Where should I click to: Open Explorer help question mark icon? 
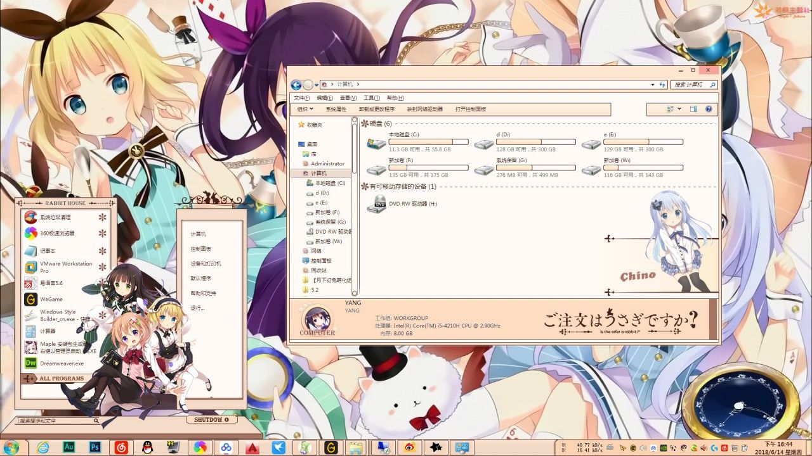click(709, 109)
